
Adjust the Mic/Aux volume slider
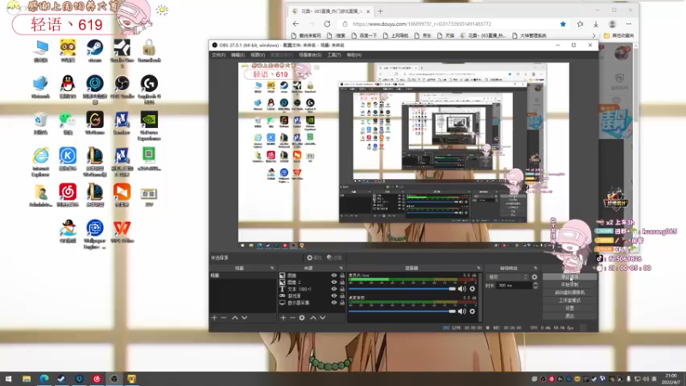[x=402, y=289]
